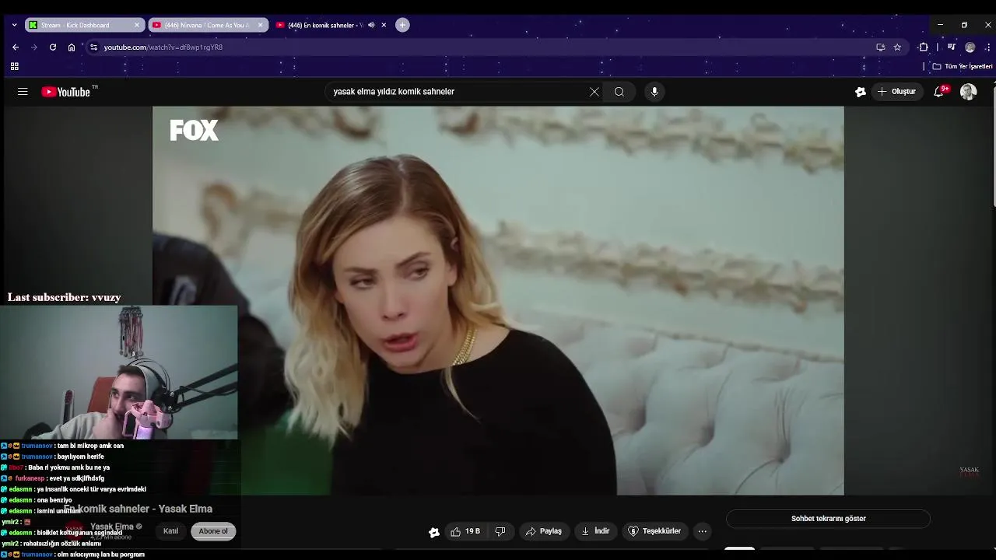Open the Yasak Elma channel name
The height and width of the screenshot is (560, 996).
112,527
